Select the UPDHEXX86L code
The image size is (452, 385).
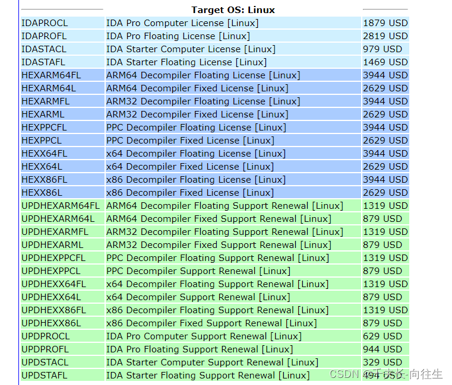(51, 323)
